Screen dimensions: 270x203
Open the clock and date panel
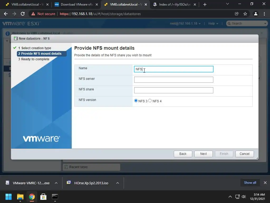coord(258,197)
